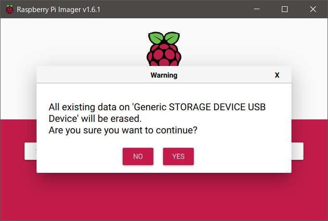Maximize the Raspberry Pi Imager window

coord(285,9)
